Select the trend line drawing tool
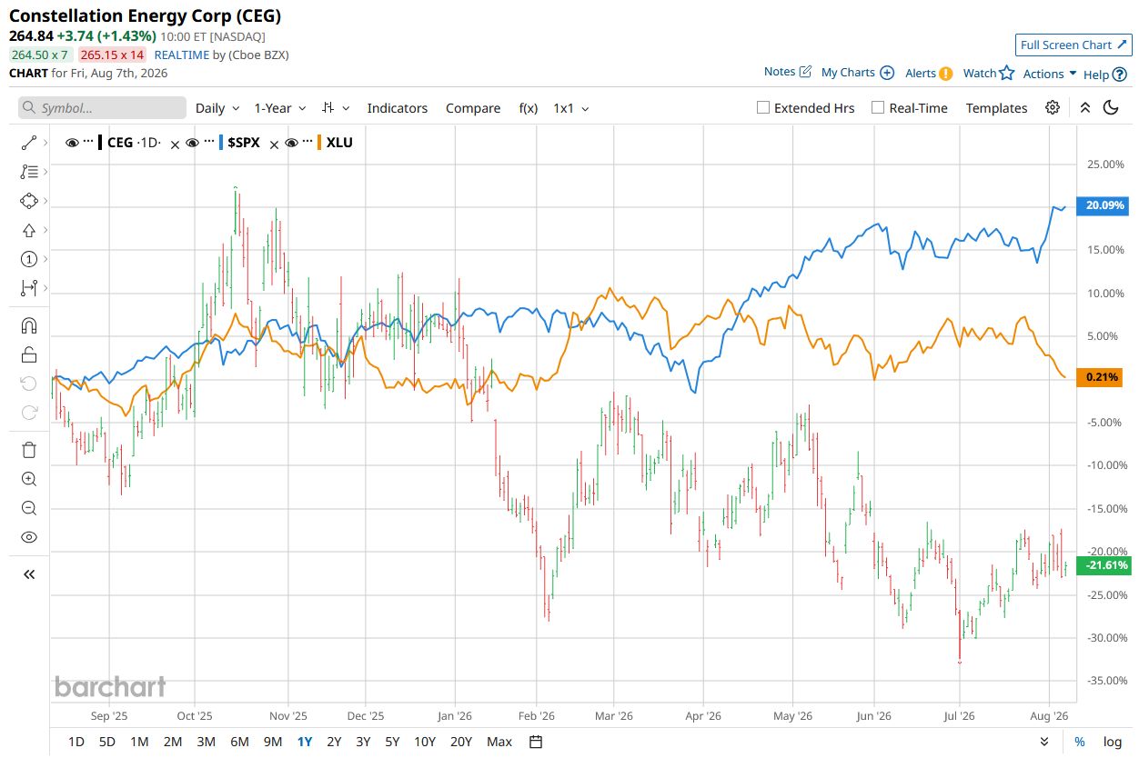The width and height of the screenshot is (1139, 758). tap(28, 143)
